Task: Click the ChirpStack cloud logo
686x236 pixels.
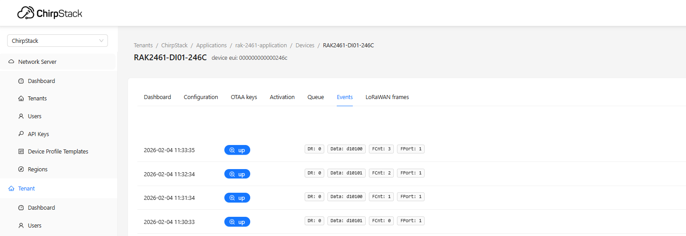Action: (x=25, y=13)
